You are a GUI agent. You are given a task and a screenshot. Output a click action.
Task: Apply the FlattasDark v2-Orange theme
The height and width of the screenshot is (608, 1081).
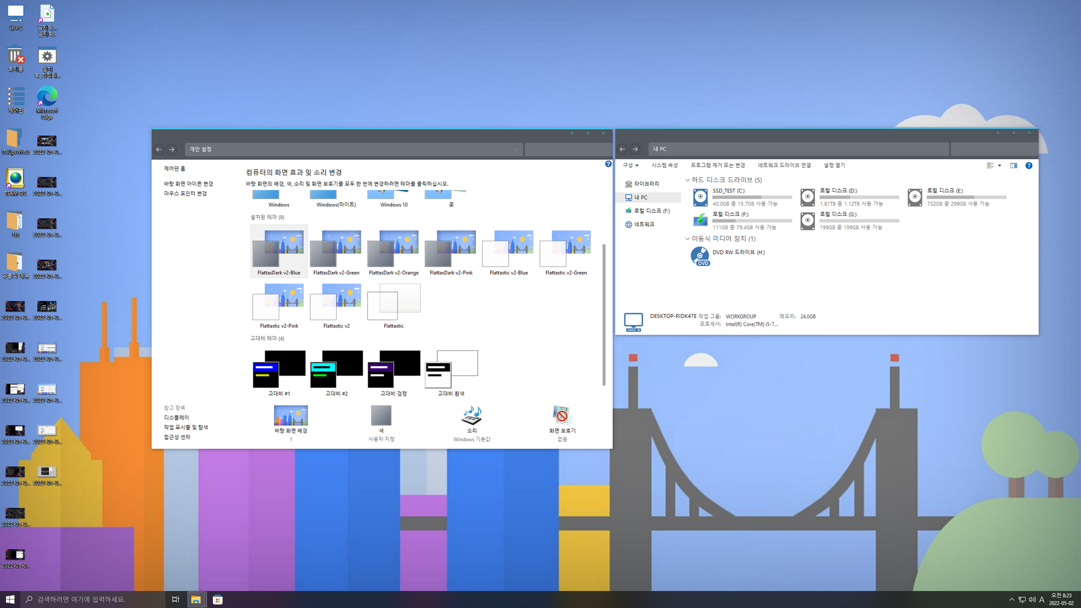click(x=393, y=252)
